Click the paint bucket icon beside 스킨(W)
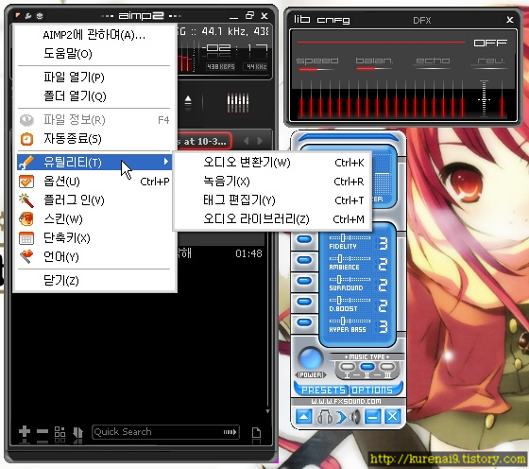Screen dimensions: 529x469 click(x=26, y=219)
